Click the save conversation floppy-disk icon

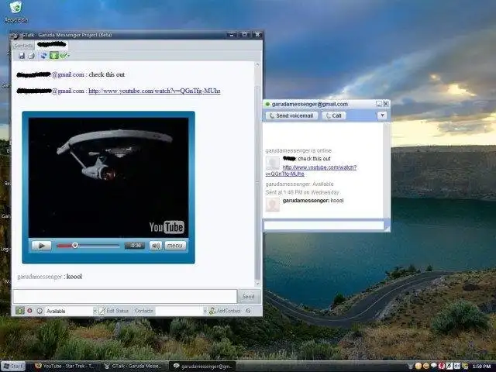click(22, 56)
